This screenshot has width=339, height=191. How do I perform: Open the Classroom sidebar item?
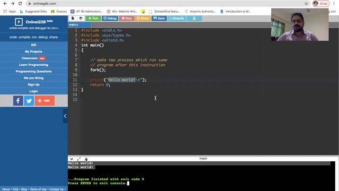pyautogui.click(x=33, y=58)
